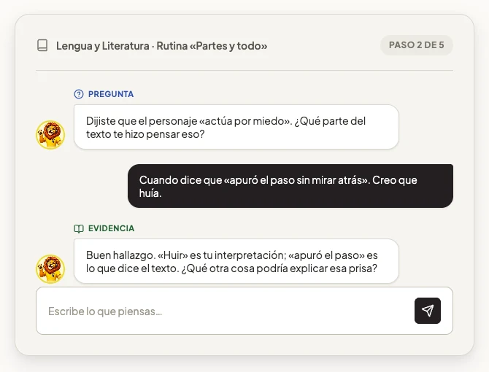Click the lion avatar beside the PREGUNTA message

coord(50,135)
